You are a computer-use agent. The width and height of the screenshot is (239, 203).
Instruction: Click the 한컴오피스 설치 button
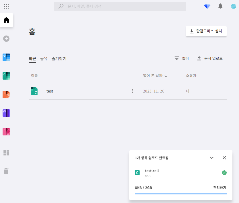[x=206, y=31]
